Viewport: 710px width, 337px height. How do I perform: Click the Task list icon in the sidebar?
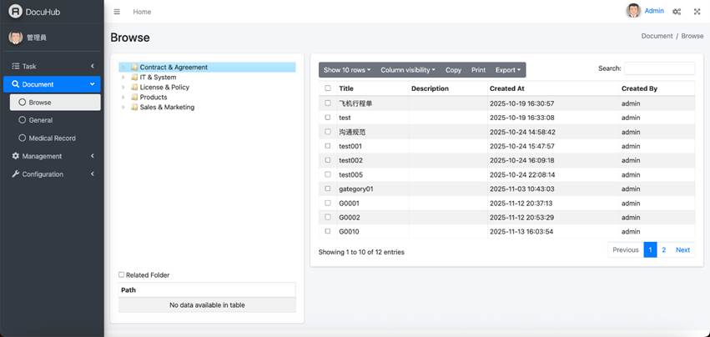click(15, 66)
